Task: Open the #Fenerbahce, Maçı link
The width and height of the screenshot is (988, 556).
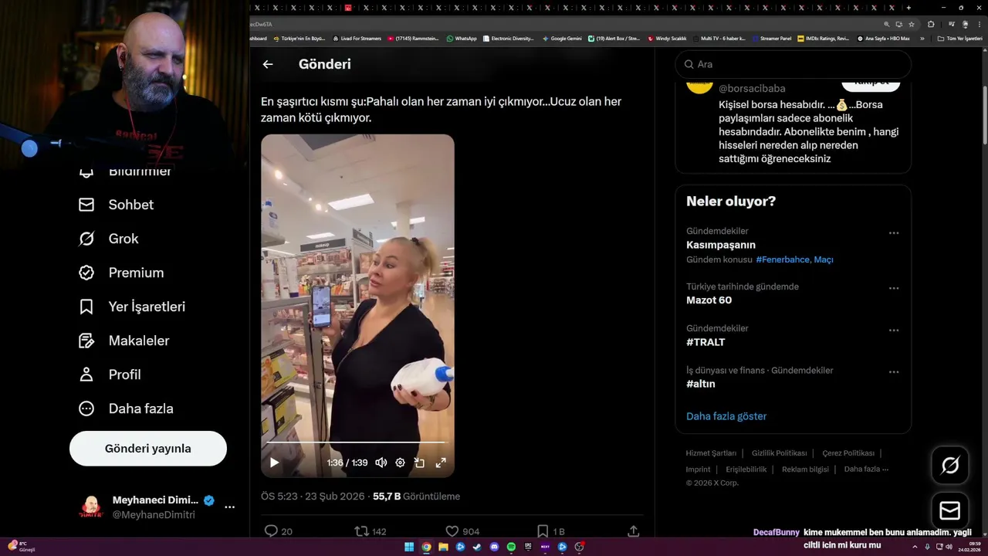Action: pyautogui.click(x=794, y=259)
